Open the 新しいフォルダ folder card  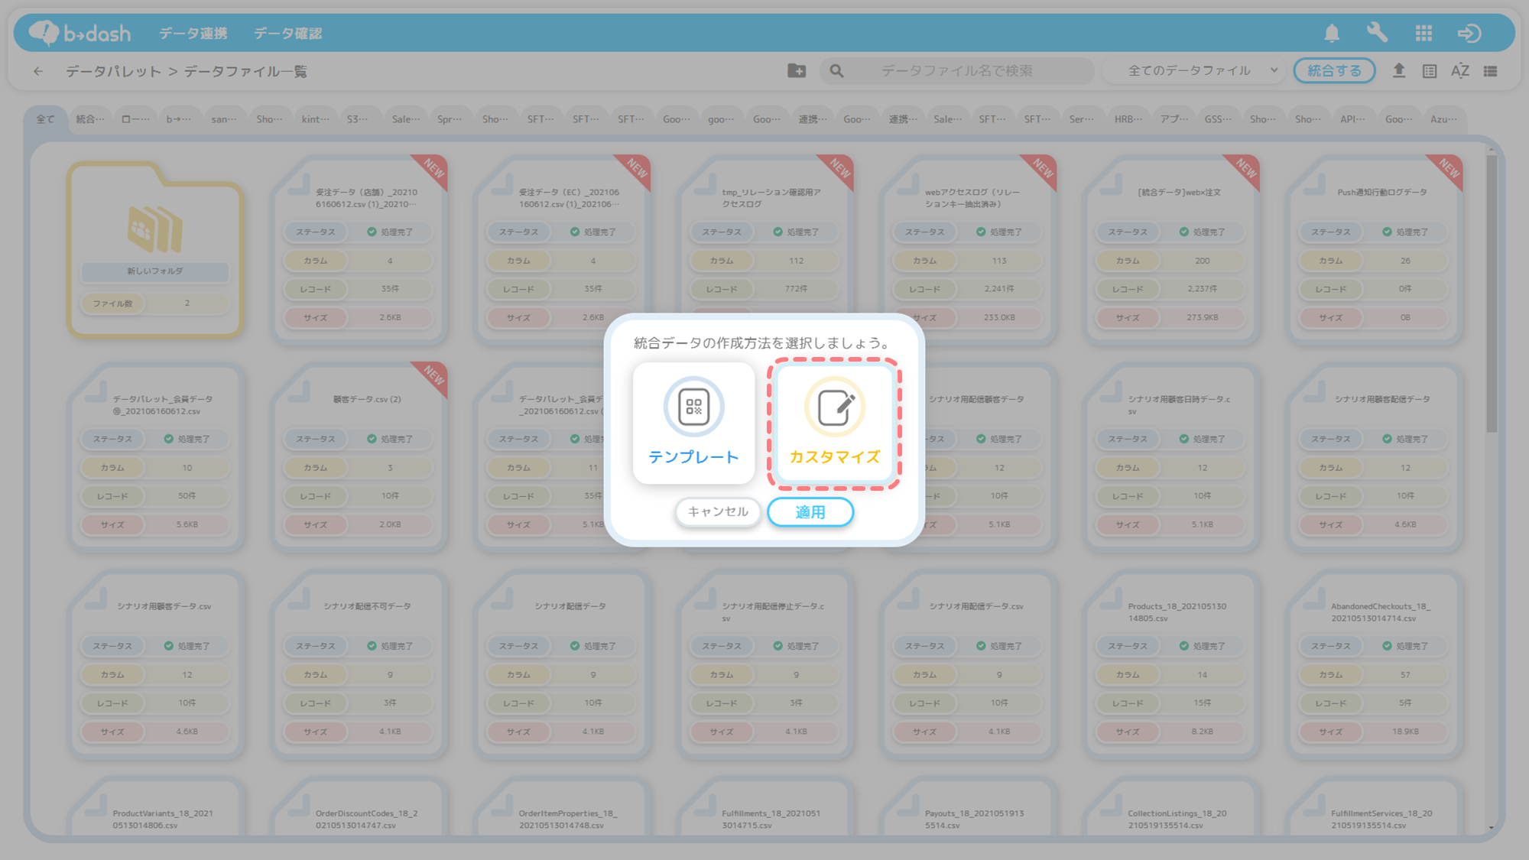[155, 249]
